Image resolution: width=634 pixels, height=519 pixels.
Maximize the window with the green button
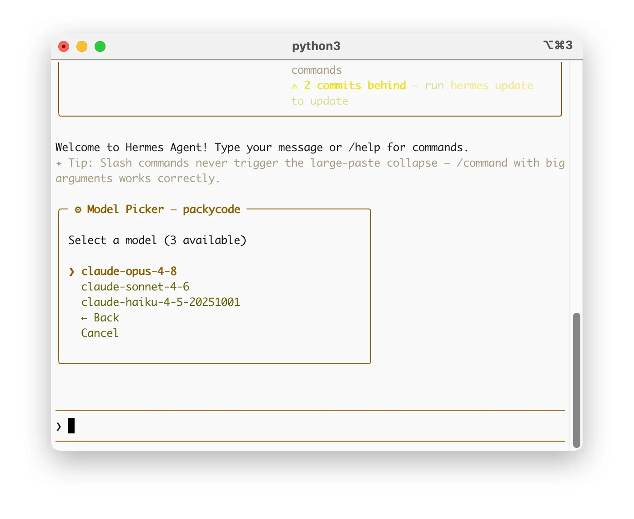[100, 46]
